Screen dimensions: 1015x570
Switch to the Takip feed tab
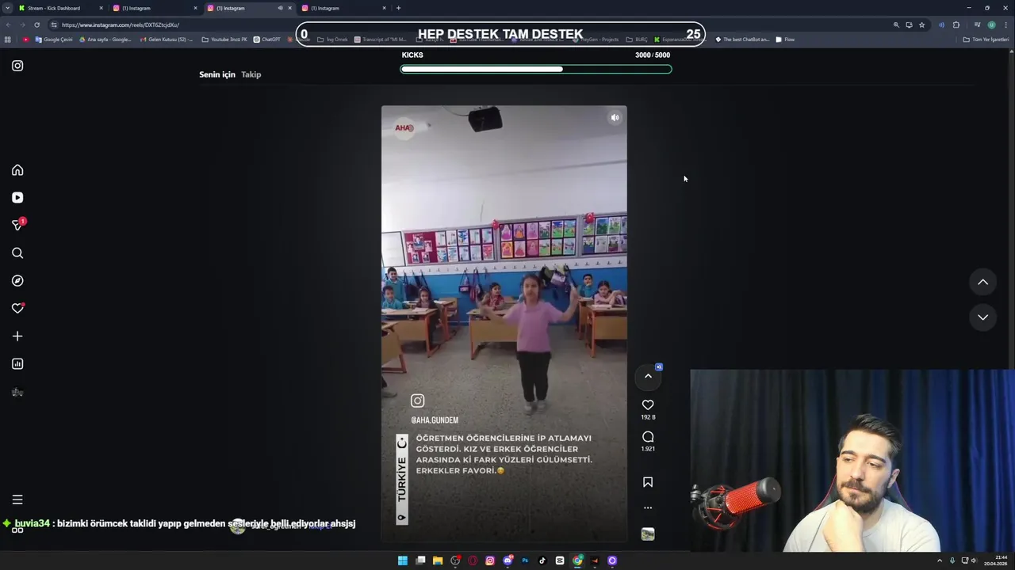tap(251, 74)
